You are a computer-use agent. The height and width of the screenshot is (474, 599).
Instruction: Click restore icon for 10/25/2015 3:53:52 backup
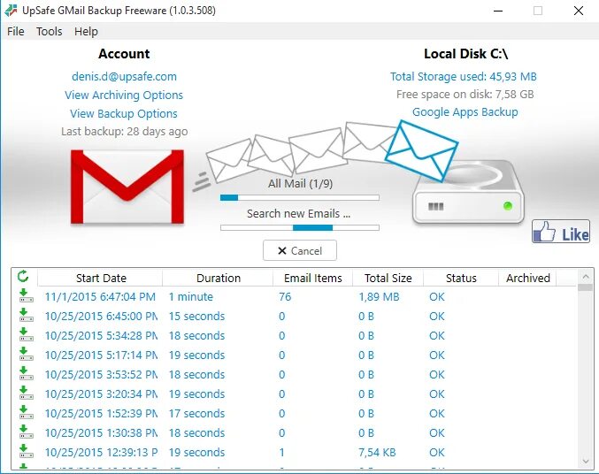coord(26,373)
